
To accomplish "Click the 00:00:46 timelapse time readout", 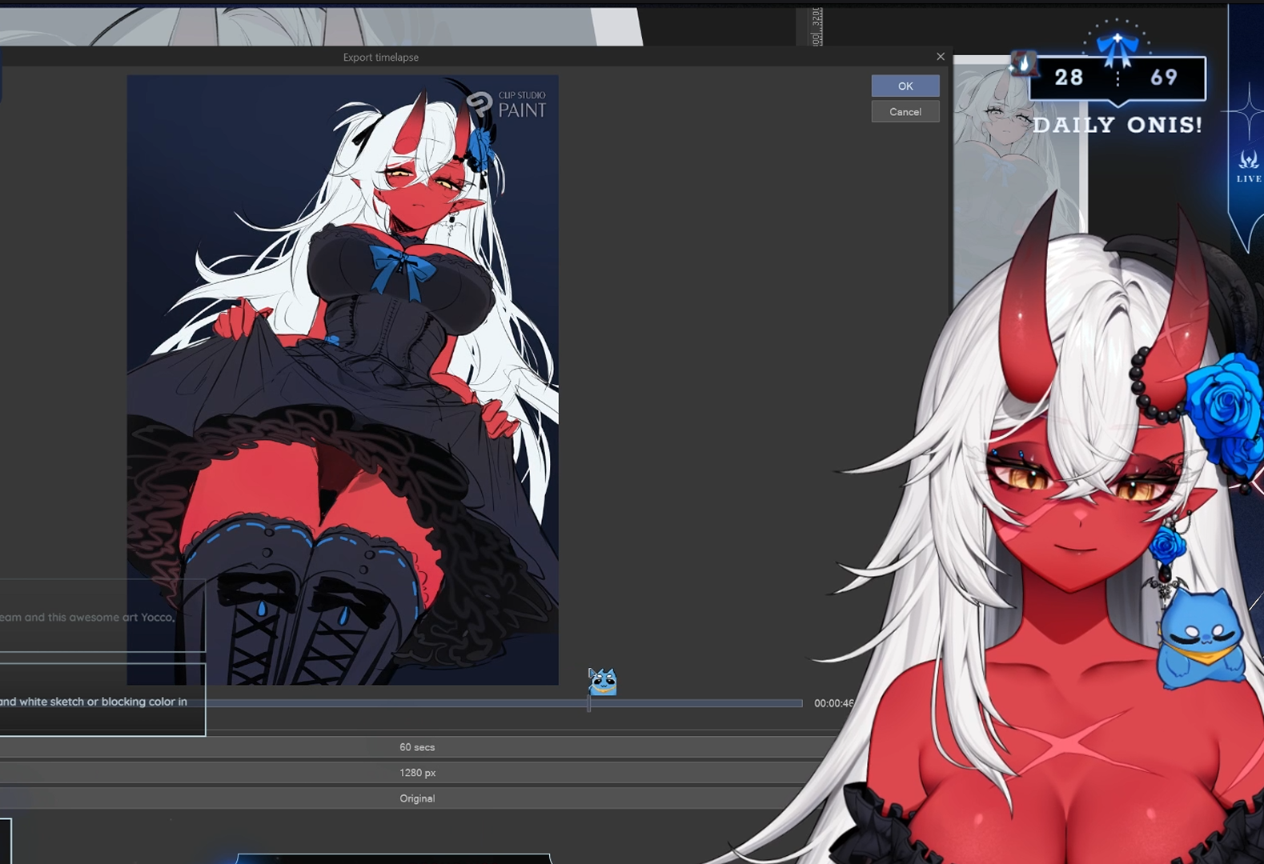I will [x=833, y=703].
